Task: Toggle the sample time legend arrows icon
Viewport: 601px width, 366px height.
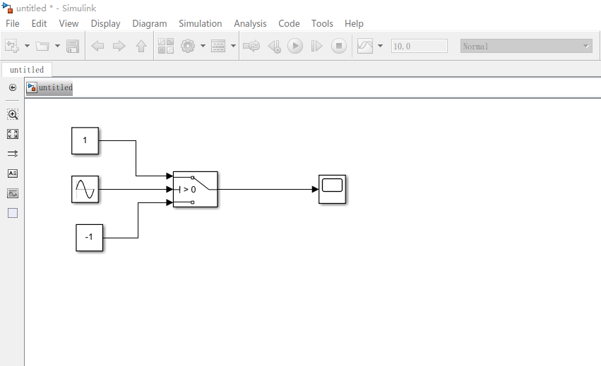Action: click(x=13, y=154)
